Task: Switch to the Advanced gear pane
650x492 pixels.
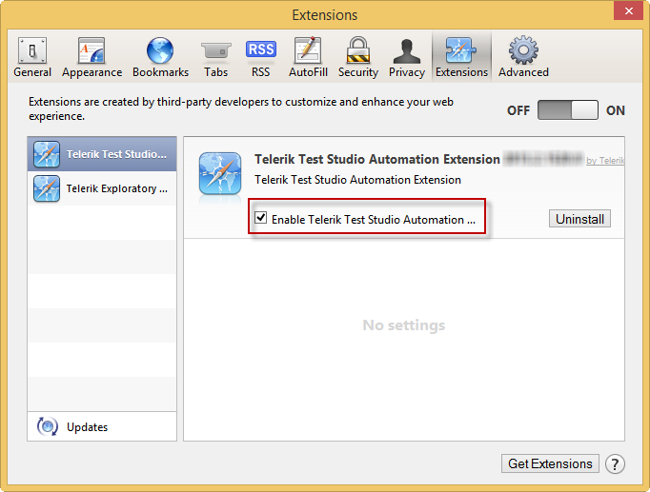Action: pos(523,58)
